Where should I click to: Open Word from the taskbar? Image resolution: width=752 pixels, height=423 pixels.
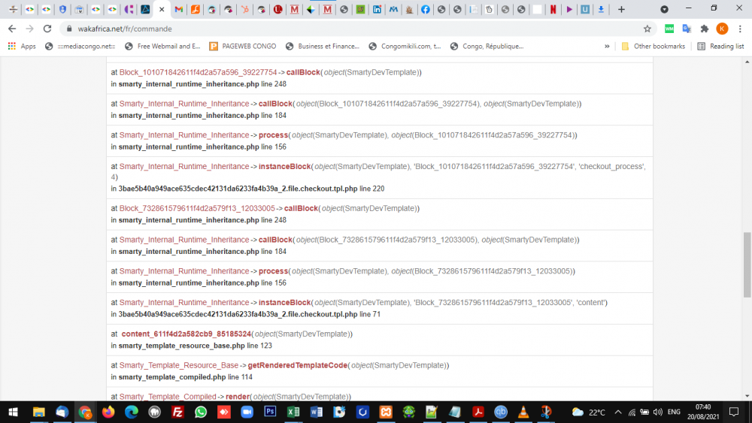[x=316, y=412]
